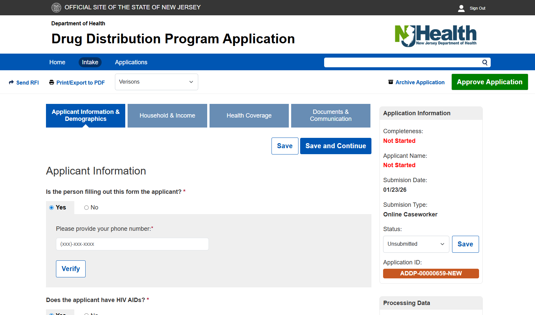Screen dimensions: 535x315
Task: Click Save and Continue button
Action: coord(335,146)
